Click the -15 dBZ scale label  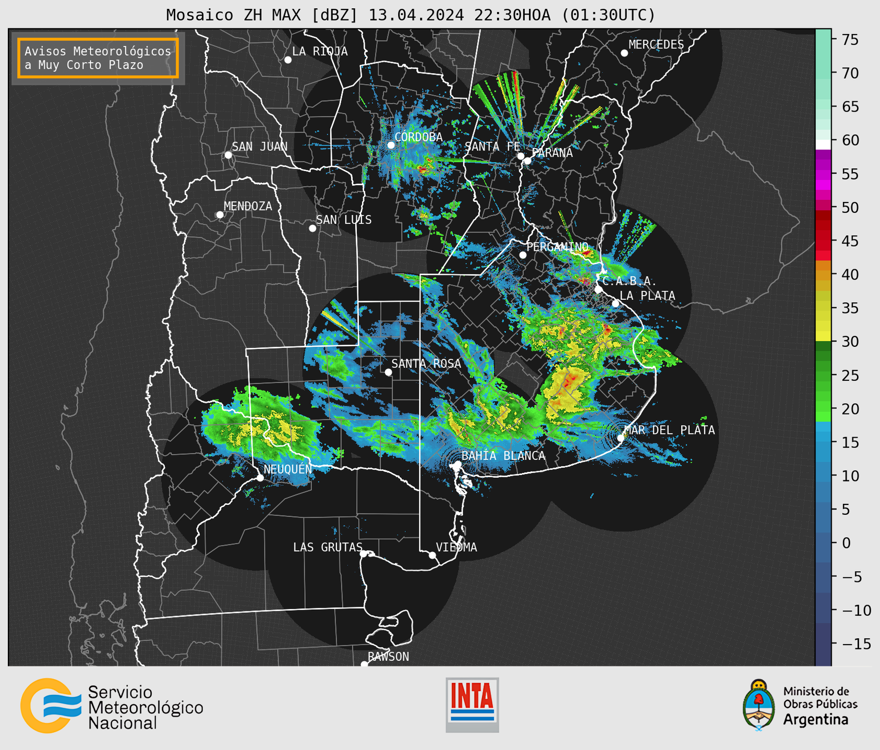[856, 644]
